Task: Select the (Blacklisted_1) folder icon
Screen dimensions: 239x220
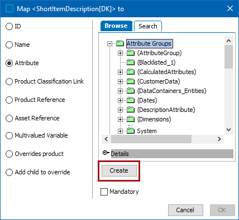Action: click(x=131, y=62)
